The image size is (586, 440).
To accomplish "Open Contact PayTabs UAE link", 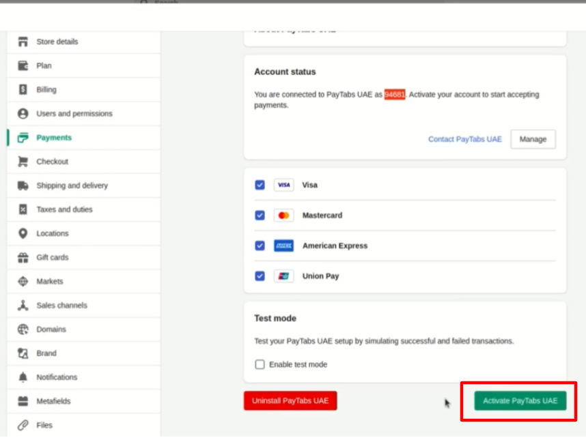I will [x=465, y=139].
